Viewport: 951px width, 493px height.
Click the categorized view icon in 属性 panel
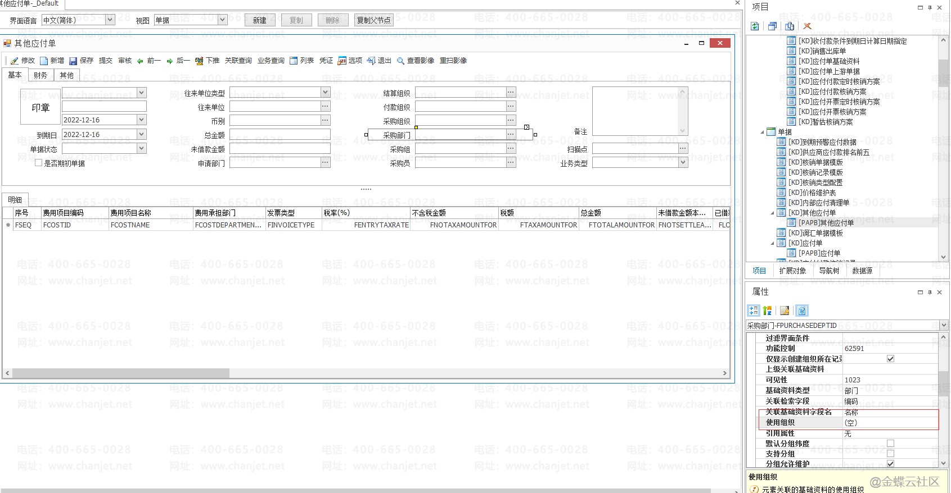click(x=754, y=311)
